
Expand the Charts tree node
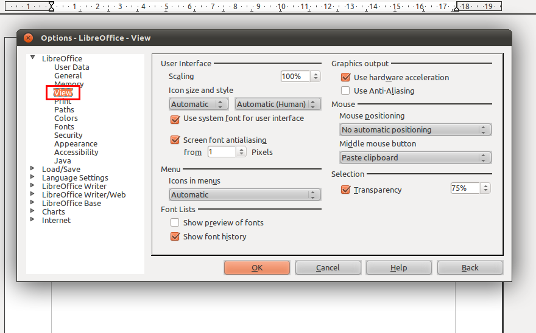tap(32, 211)
